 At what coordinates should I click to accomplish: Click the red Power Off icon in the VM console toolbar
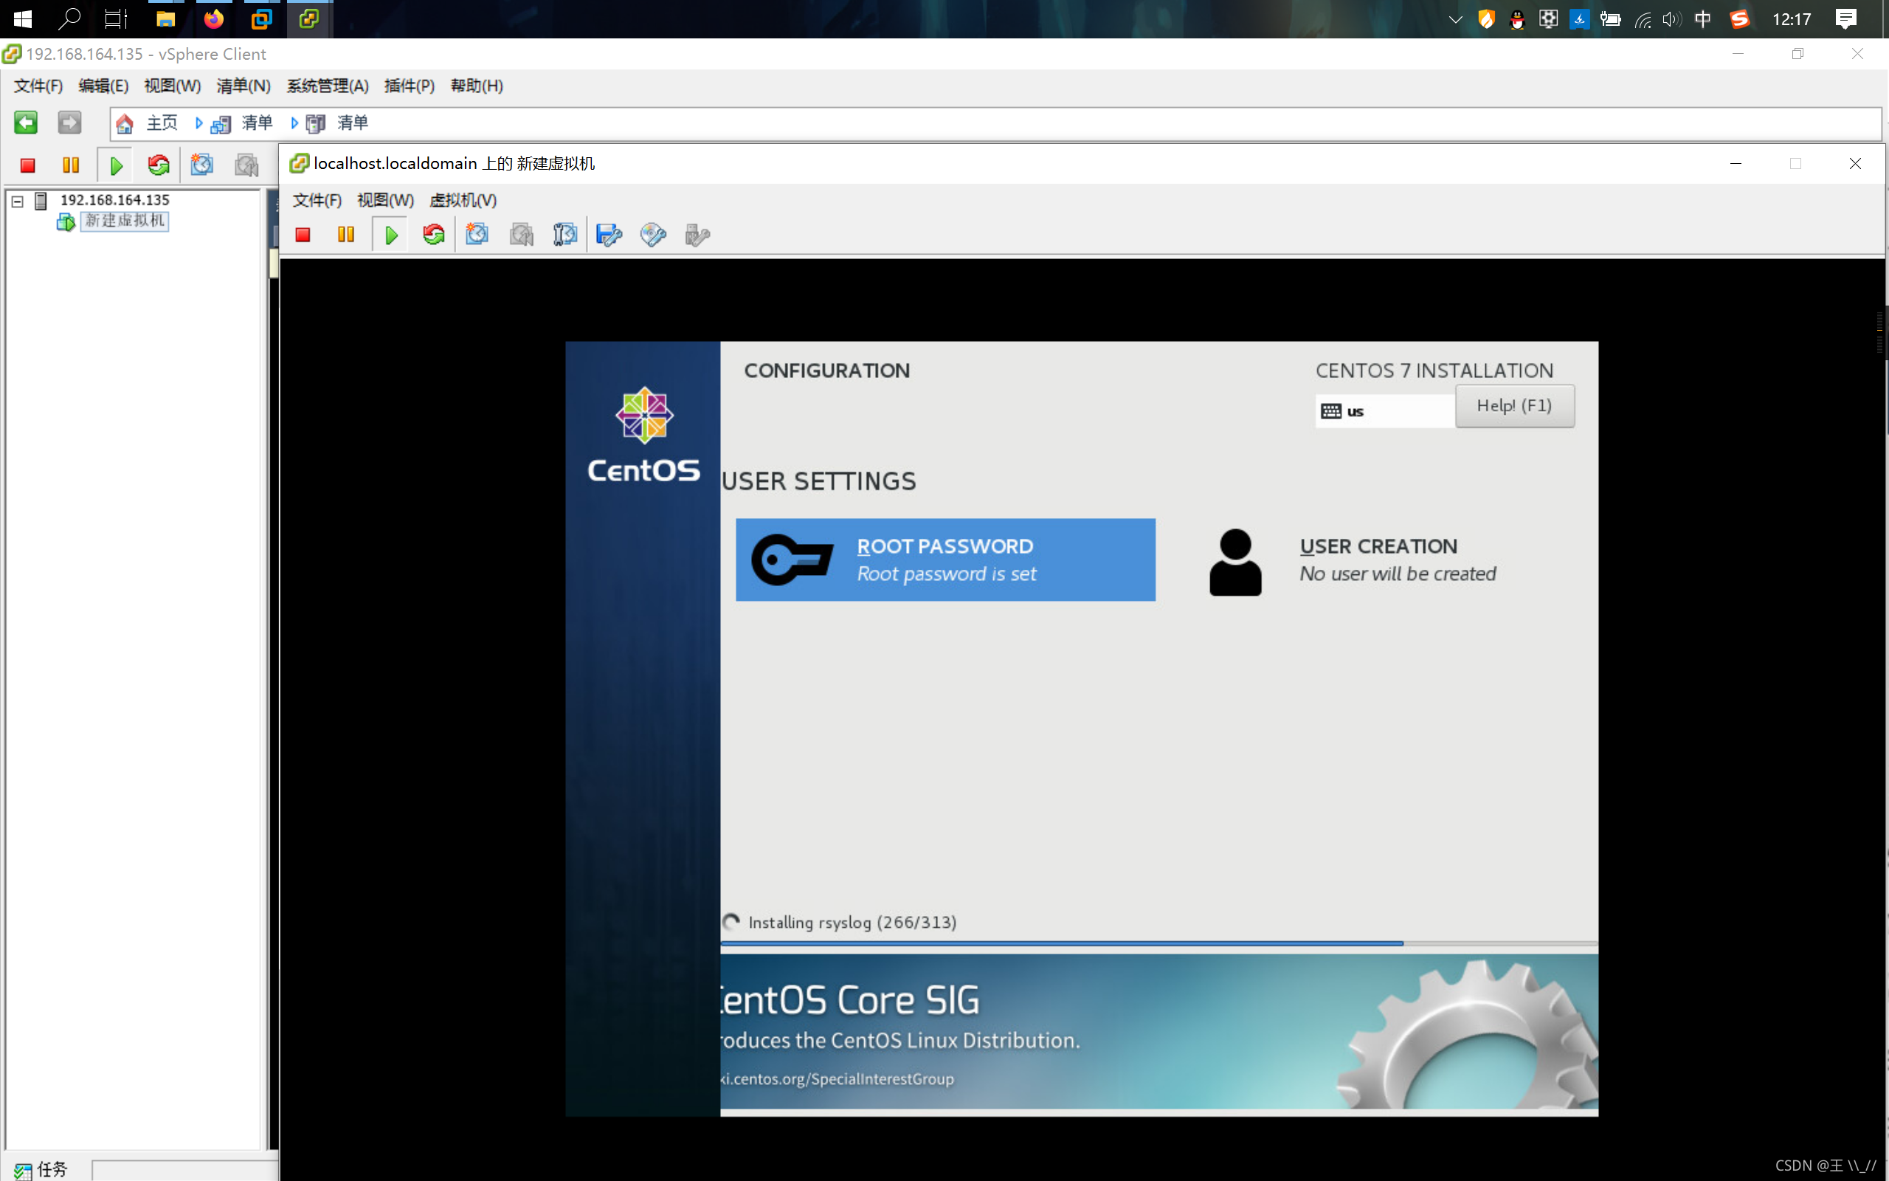[303, 234]
